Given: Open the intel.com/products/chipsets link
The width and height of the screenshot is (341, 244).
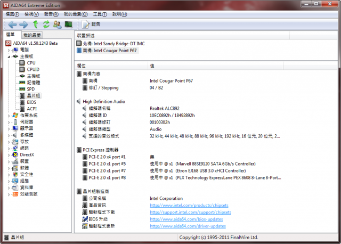Looking at the screenshot, I should click(x=190, y=205).
